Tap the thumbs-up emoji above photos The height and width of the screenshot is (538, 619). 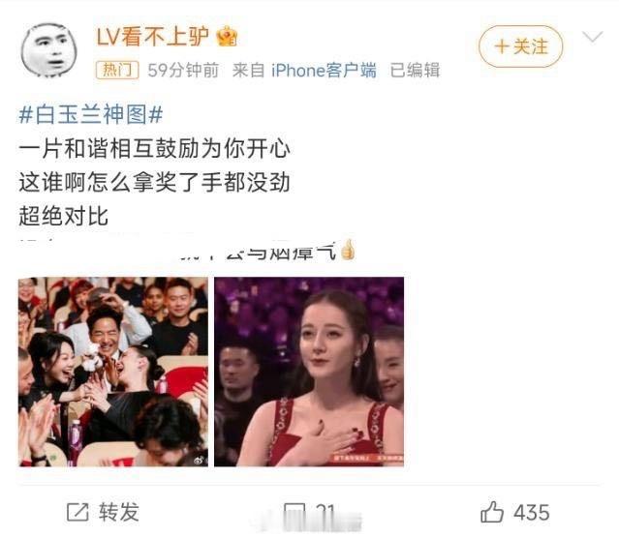[348, 250]
